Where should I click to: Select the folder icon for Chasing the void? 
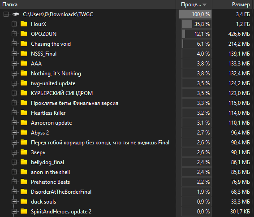(x=24, y=44)
